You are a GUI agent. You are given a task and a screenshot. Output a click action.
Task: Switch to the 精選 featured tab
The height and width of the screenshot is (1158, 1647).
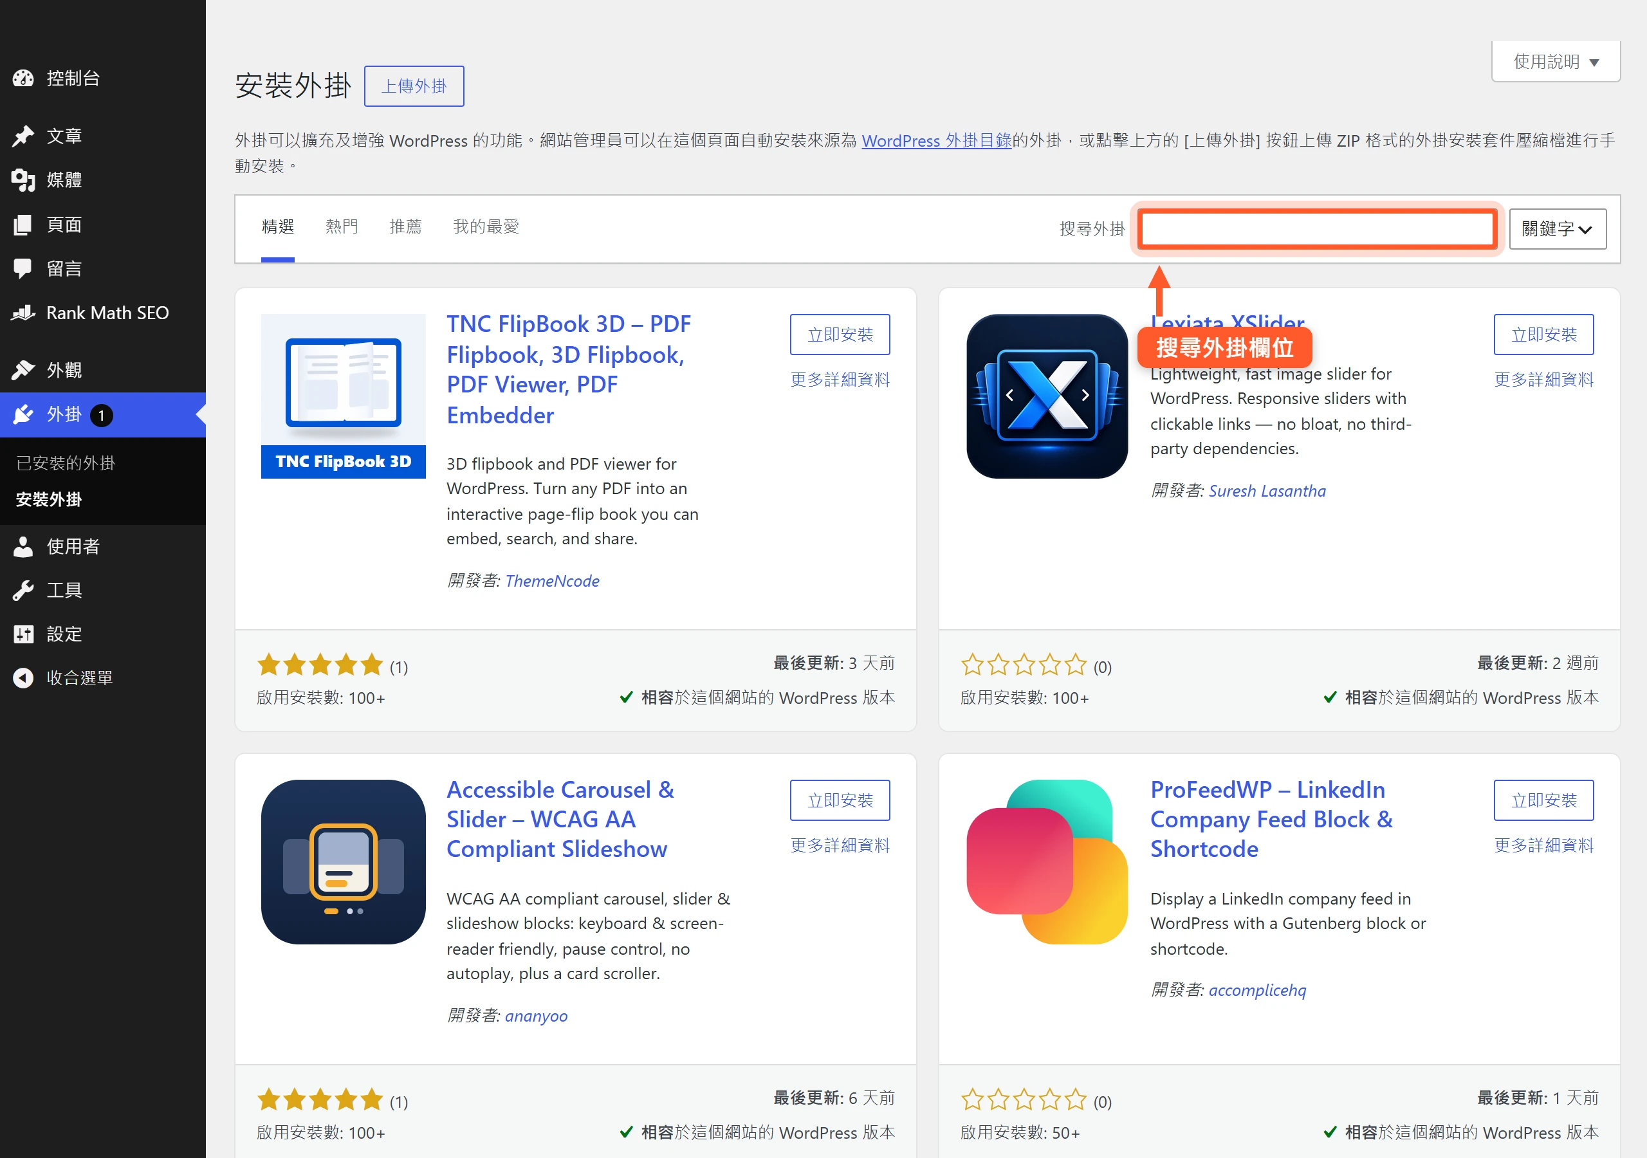tap(277, 226)
